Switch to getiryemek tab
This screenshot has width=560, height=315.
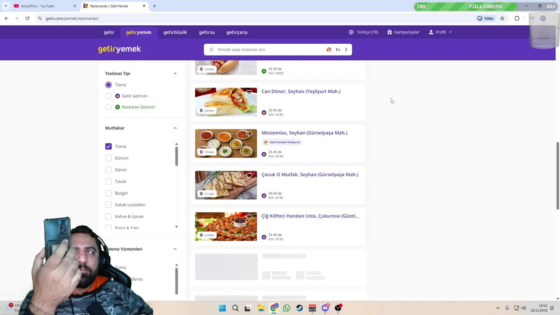pos(139,32)
